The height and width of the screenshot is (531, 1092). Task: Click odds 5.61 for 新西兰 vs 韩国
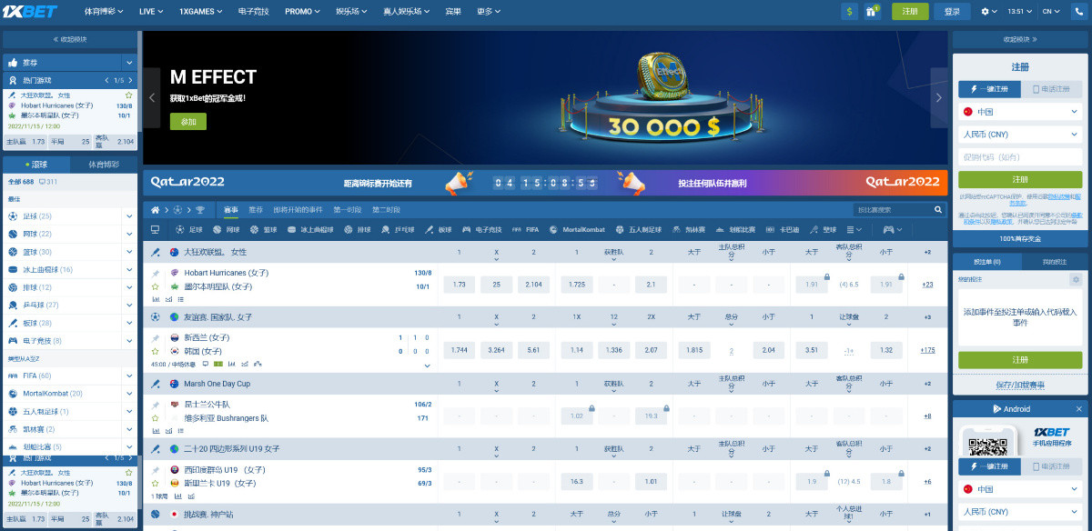point(533,350)
